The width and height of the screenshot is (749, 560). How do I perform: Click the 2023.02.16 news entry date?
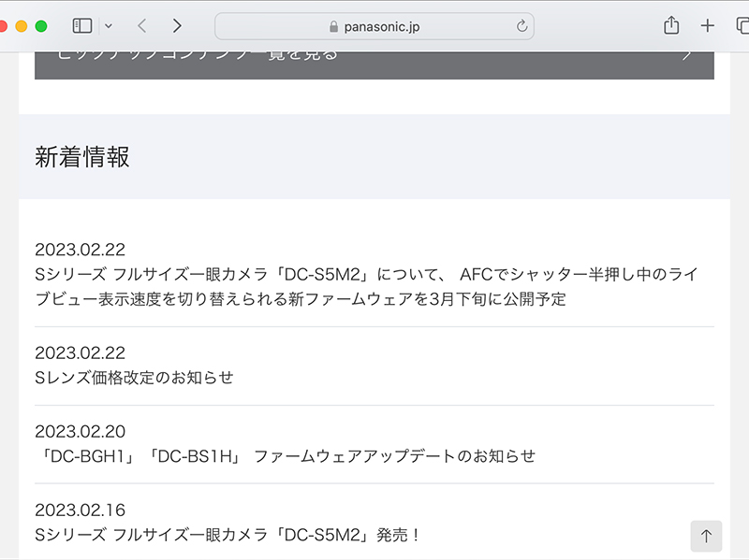[81, 510]
